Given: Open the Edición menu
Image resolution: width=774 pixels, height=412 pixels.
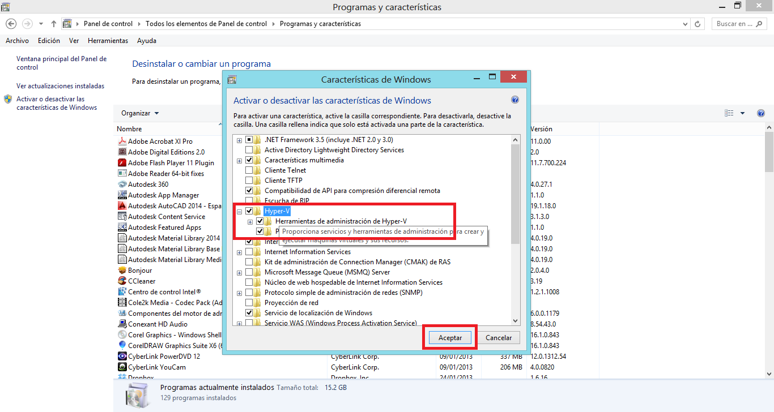Looking at the screenshot, I should click(49, 41).
